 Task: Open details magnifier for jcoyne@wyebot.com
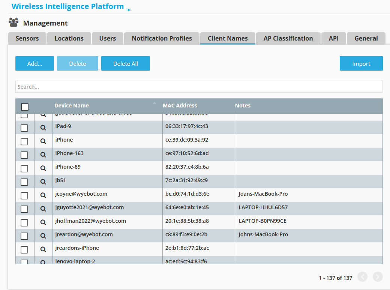[43, 195]
